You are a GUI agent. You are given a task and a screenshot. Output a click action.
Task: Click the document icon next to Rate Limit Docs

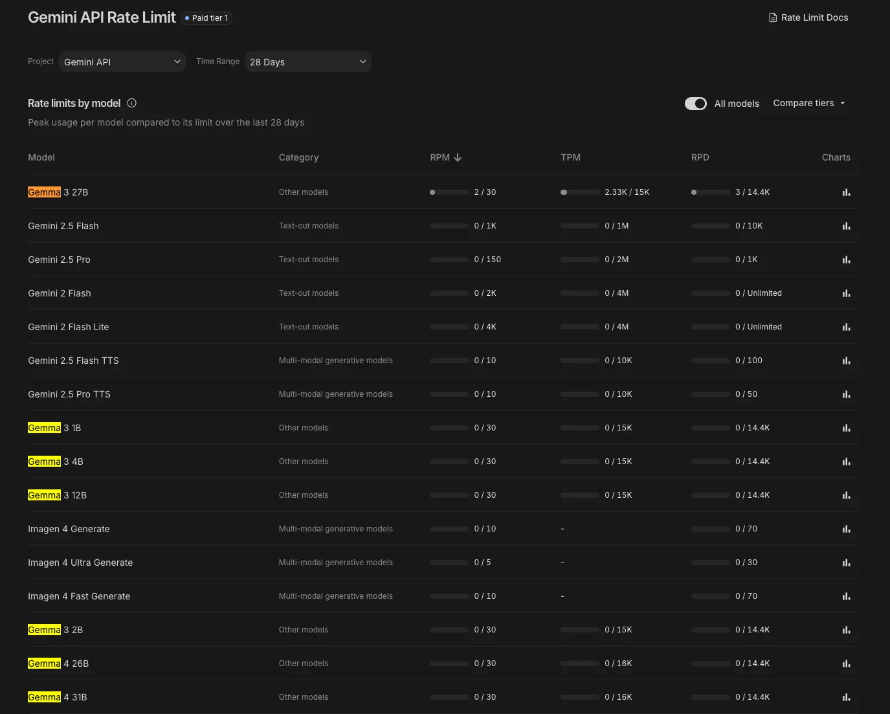(773, 17)
